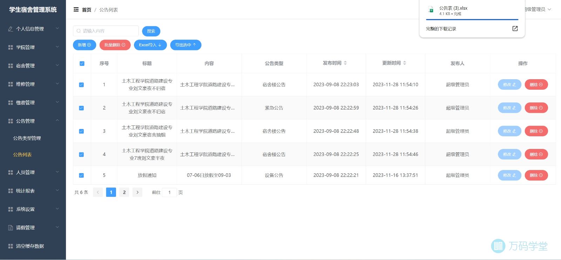Viewport: 561px width, 260px height.
Task: Click the Excel导入 button
Action: (x=150, y=45)
